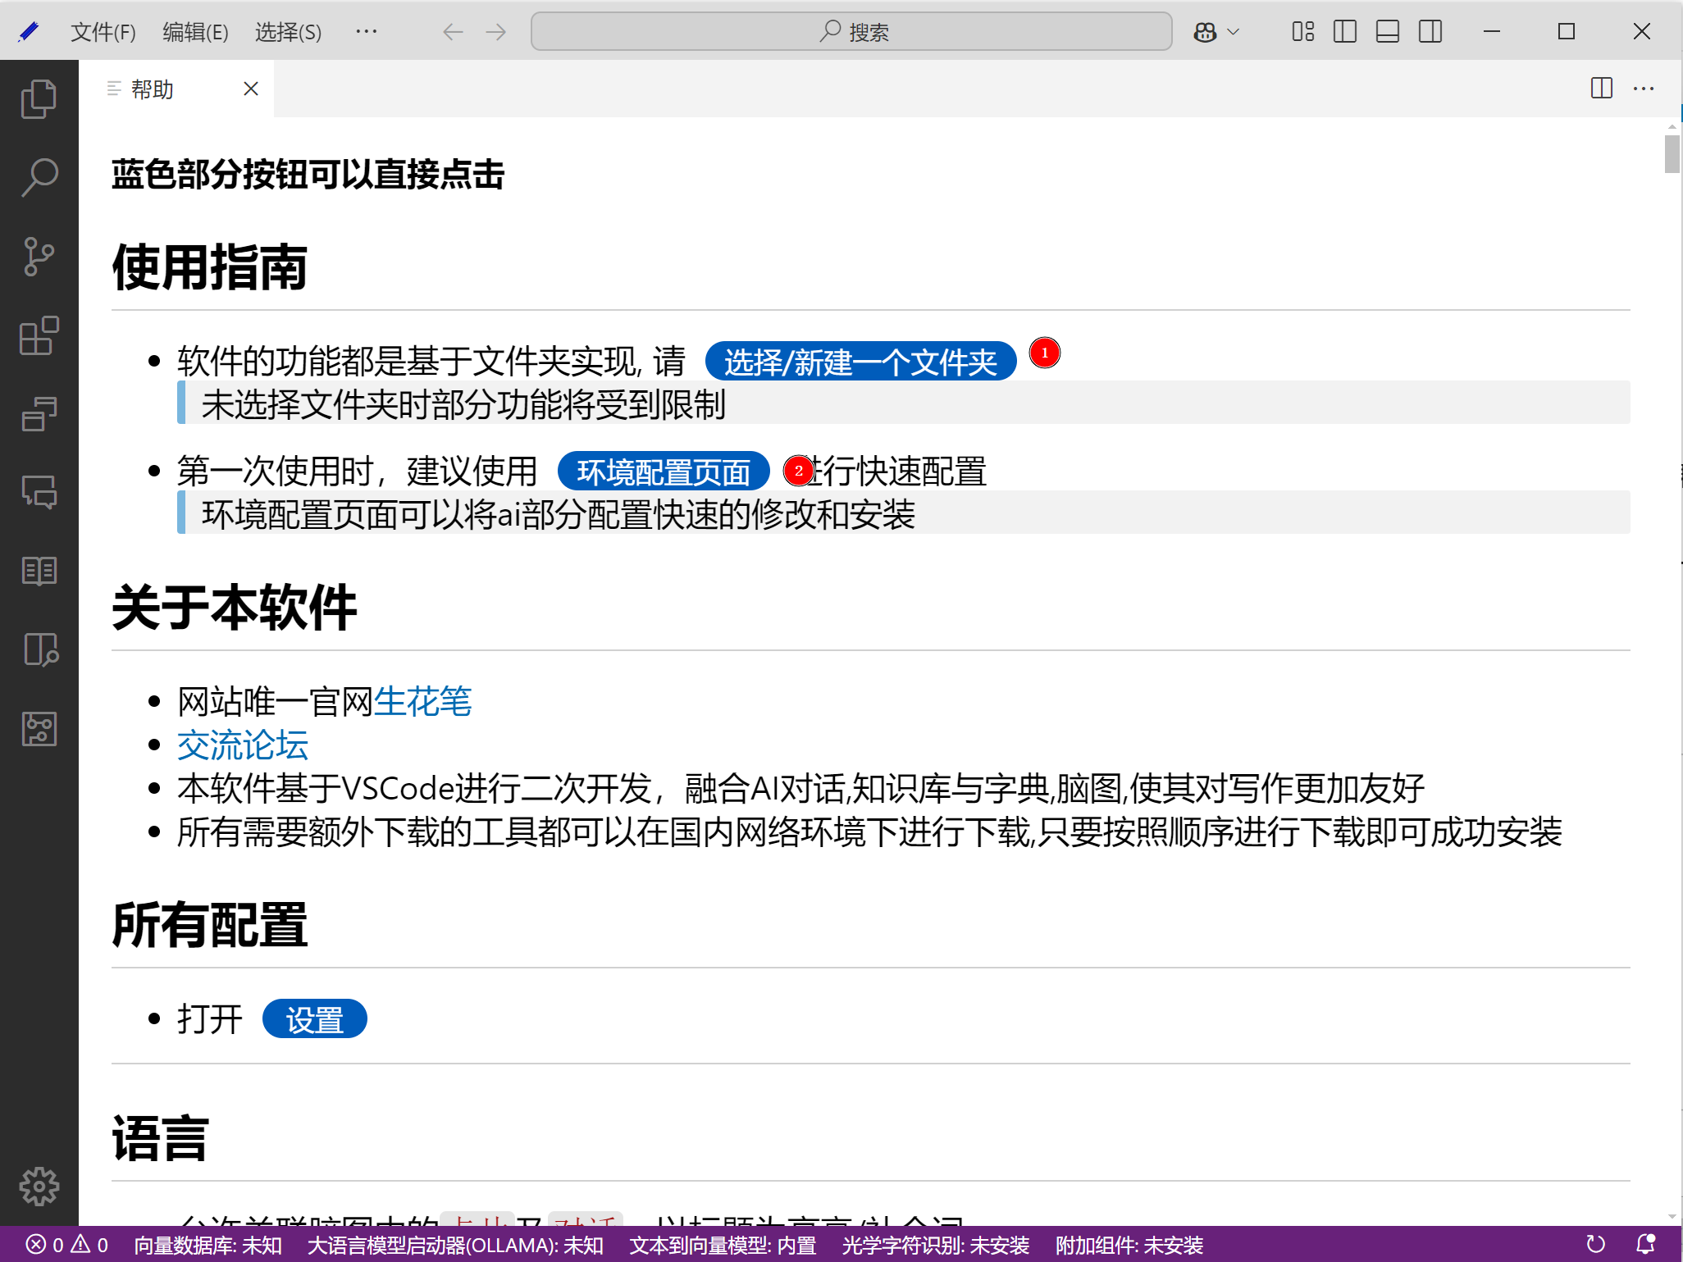Open the book/dictionary icon in activity bar
Image resolution: width=1683 pixels, height=1262 pixels.
click(x=39, y=572)
